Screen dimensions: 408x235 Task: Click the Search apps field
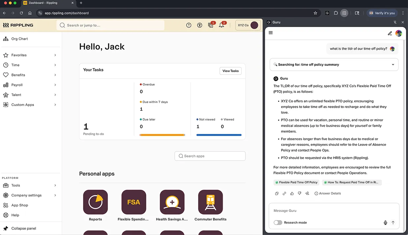click(210, 156)
